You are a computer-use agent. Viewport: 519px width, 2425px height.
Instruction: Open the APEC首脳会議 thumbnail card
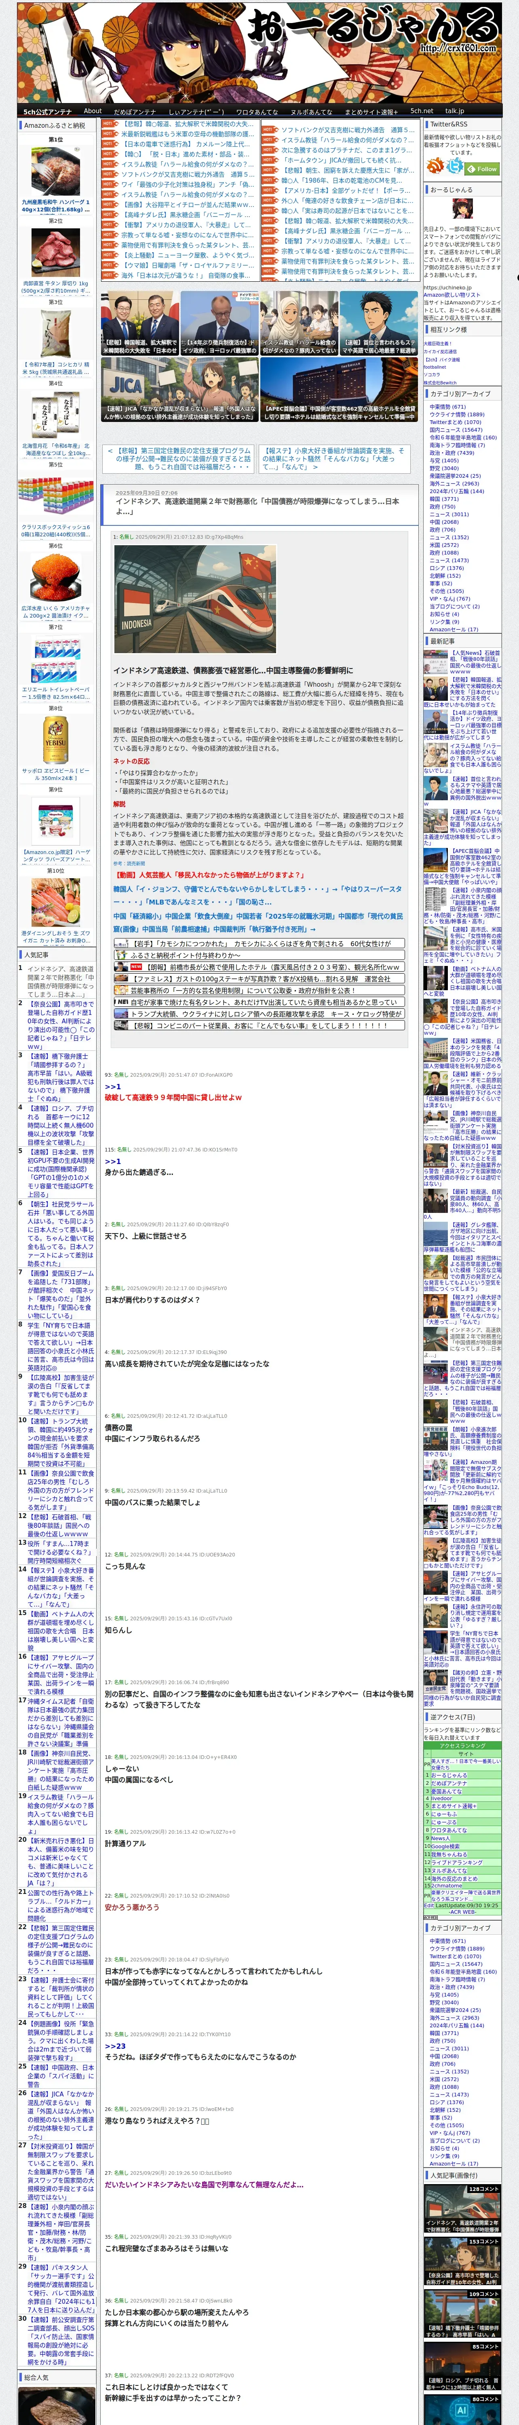(338, 389)
